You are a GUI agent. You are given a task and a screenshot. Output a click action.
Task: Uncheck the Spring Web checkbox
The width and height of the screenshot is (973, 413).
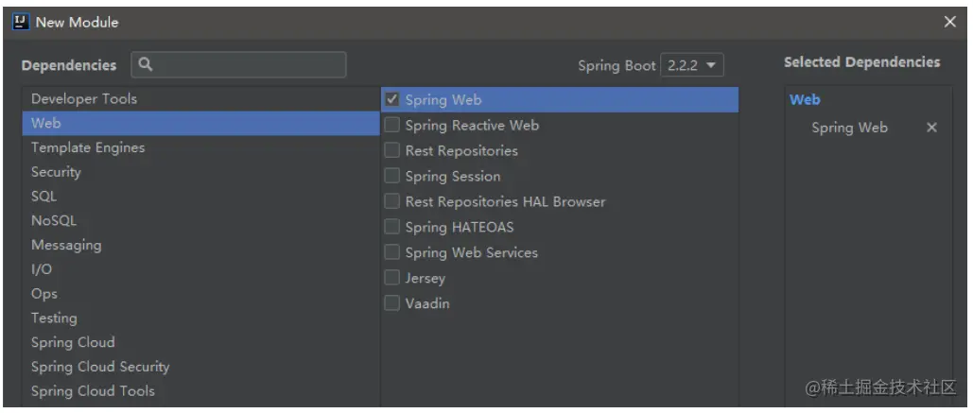click(391, 99)
